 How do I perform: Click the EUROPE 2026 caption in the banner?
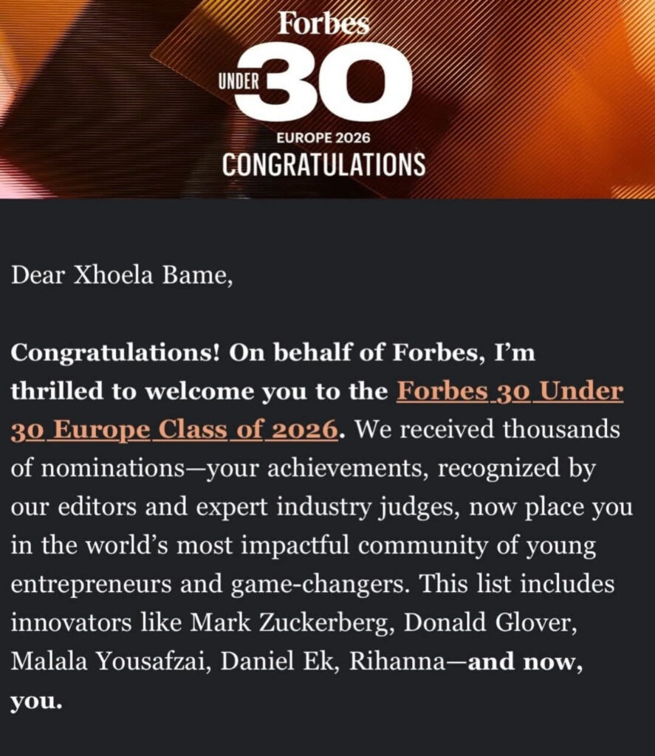click(323, 138)
